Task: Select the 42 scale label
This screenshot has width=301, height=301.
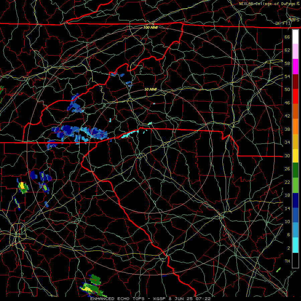Action: coord(287,116)
